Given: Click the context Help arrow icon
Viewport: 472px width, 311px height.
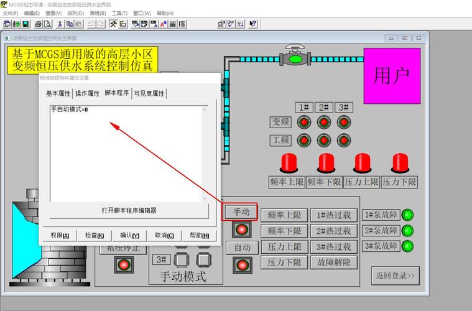Looking at the screenshot, I should (252, 24).
